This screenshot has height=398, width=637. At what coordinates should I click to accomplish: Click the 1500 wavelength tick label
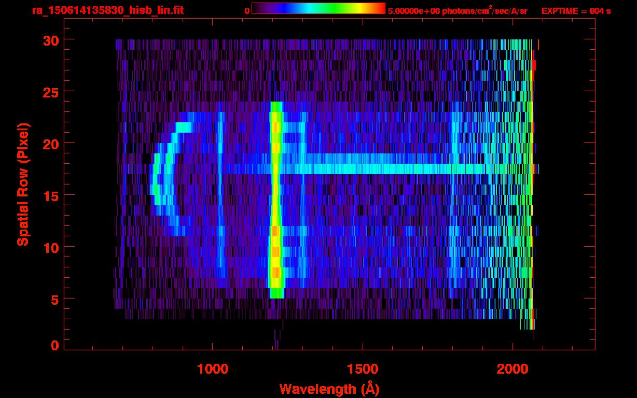click(x=363, y=368)
